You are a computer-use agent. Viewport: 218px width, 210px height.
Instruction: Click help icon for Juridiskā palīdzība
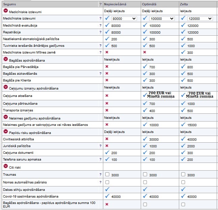(100, 146)
